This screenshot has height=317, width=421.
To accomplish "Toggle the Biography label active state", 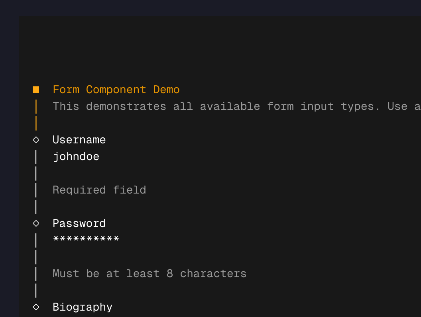I will [82, 307].
